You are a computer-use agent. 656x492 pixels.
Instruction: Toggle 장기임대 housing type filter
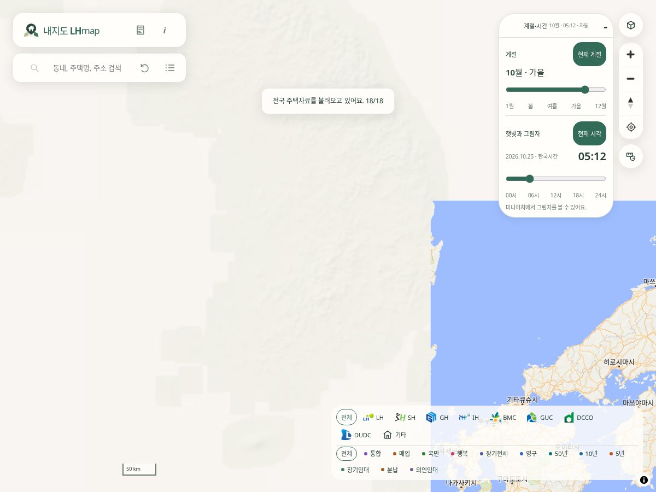(x=355, y=470)
